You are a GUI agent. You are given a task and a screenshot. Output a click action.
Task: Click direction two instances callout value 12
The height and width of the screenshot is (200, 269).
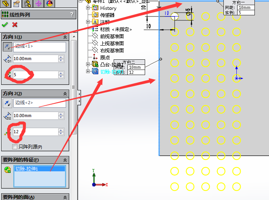click(x=136, y=72)
